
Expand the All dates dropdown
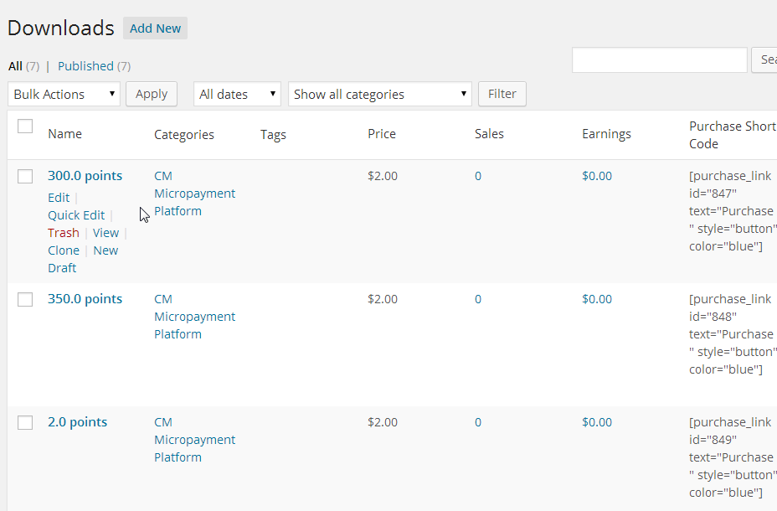(237, 95)
